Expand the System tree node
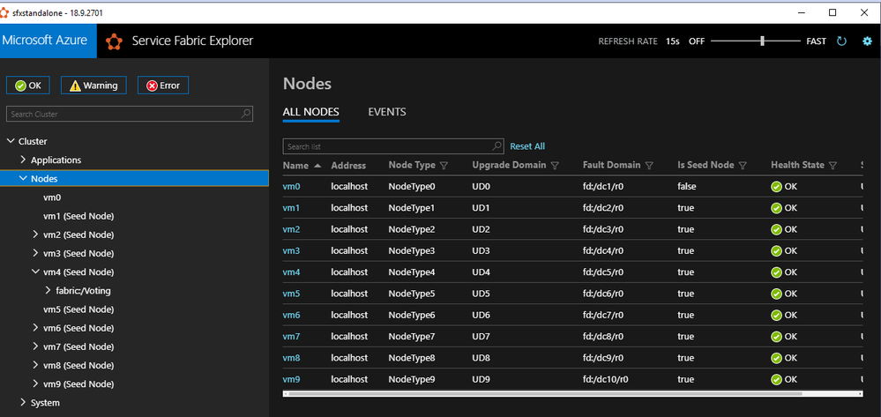 (x=23, y=402)
